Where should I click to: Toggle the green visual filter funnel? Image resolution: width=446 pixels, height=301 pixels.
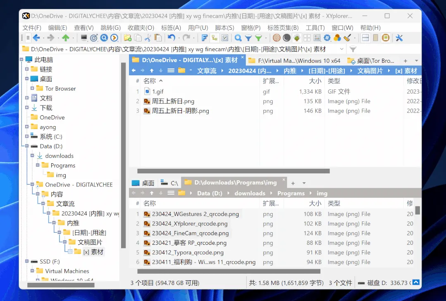click(258, 38)
